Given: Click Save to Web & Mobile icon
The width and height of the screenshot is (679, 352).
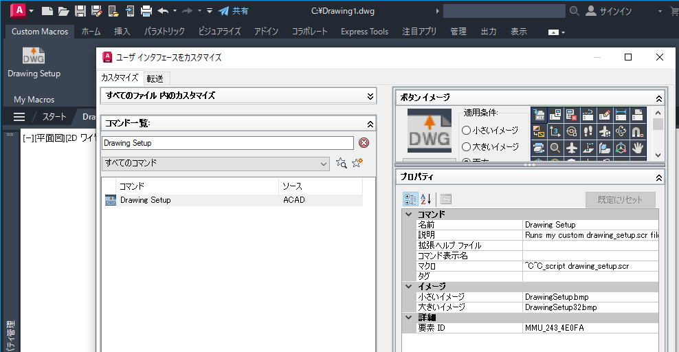Looking at the screenshot, I should (129, 11).
